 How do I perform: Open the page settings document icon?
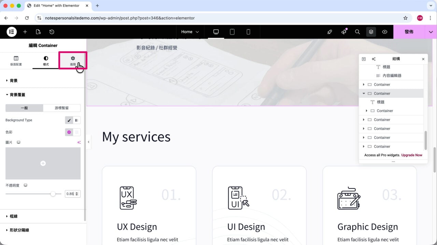click(x=38, y=32)
